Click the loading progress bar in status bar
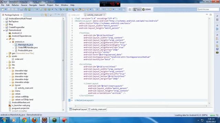 (x=213, y=115)
